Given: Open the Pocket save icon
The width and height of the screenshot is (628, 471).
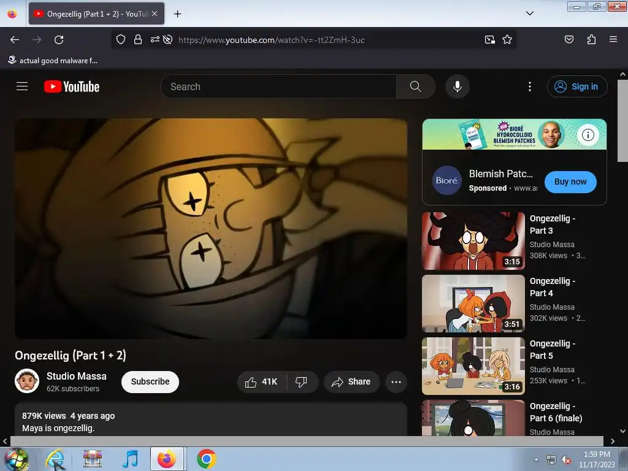Looking at the screenshot, I should (569, 40).
